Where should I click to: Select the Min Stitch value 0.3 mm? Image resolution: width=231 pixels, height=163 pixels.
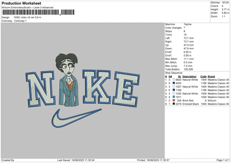pos(188,62)
